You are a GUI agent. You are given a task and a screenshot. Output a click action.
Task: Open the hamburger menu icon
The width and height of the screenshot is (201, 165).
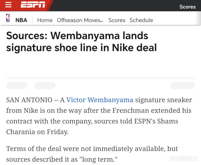click(x=8, y=5)
